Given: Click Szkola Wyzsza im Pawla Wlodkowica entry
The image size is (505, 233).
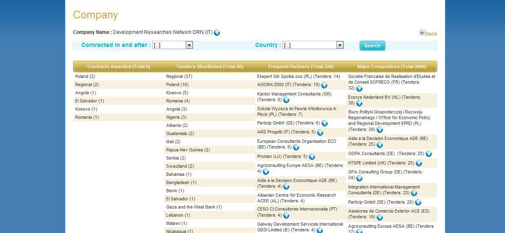Looking at the screenshot, I should [297, 111].
